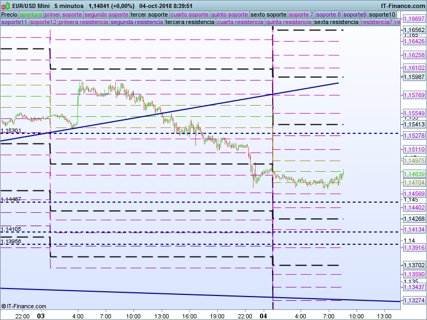
Task: Click the 16:00 tick on time axis
Action: [x=189, y=316]
